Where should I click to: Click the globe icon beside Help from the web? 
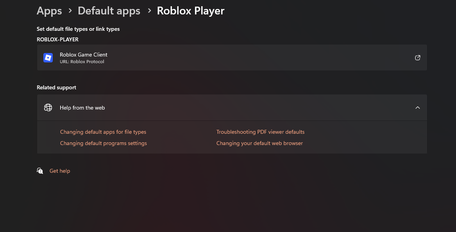click(48, 108)
